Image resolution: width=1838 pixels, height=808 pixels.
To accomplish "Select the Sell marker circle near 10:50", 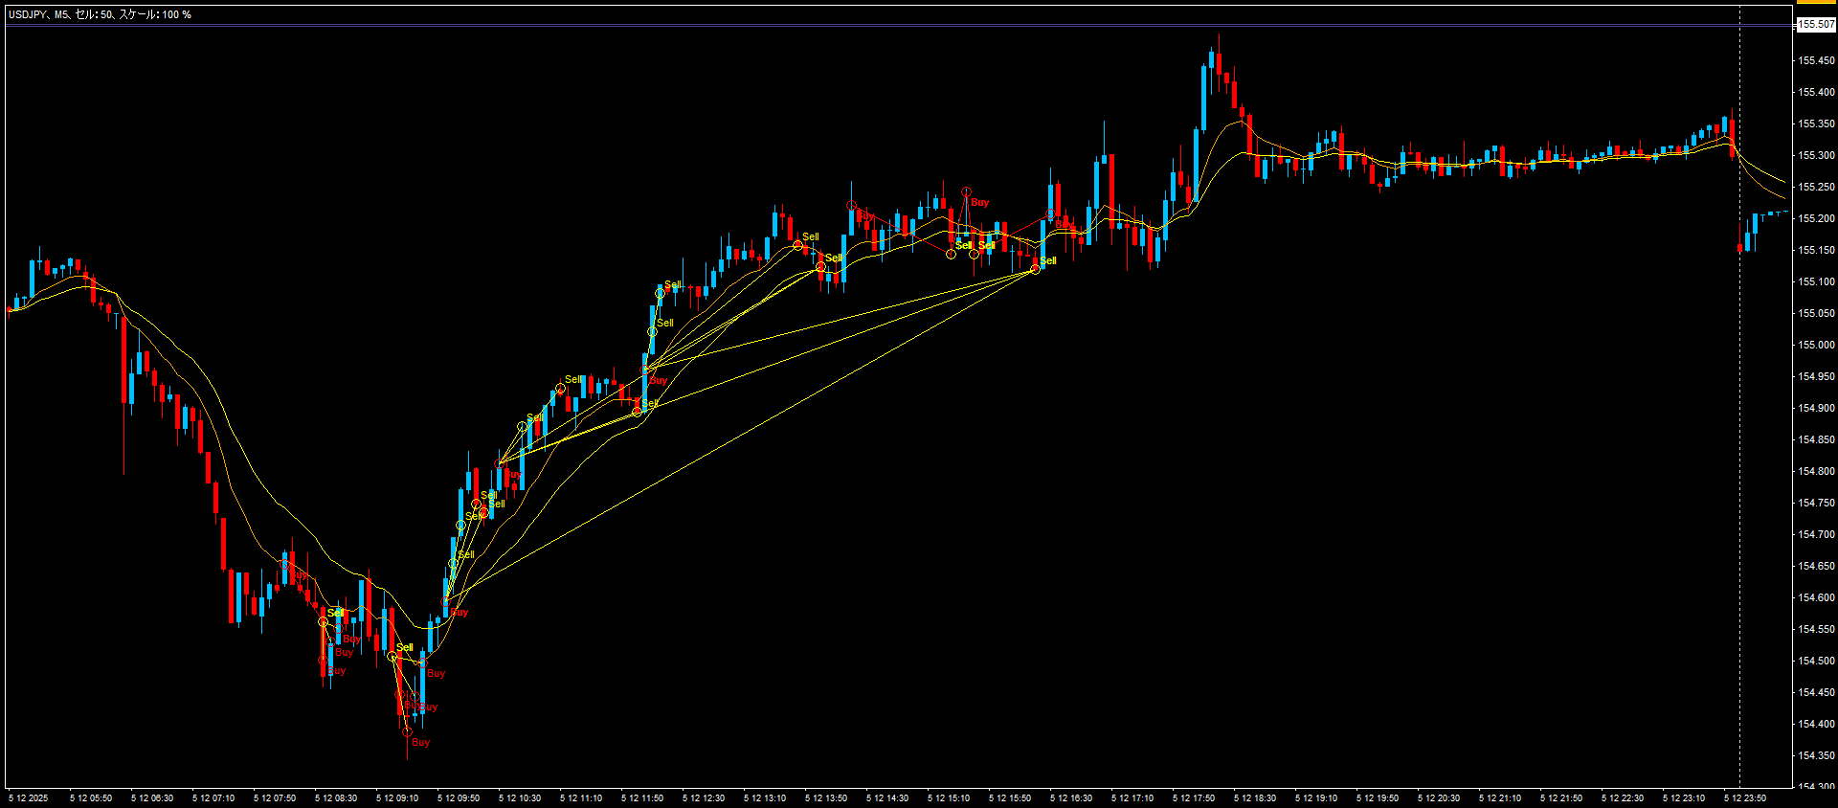I will (x=560, y=389).
